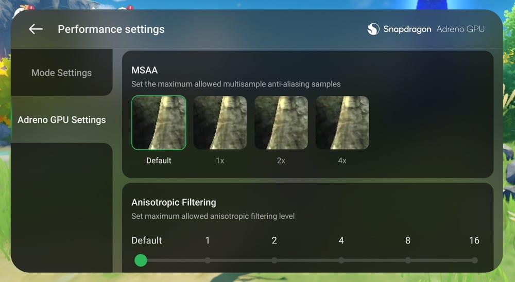The height and width of the screenshot is (282, 515).
Task: Click the 4x label under MSAA
Action: (342, 161)
